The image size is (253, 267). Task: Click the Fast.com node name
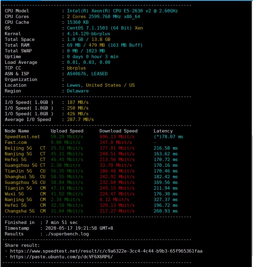pyautogui.click(x=16, y=142)
